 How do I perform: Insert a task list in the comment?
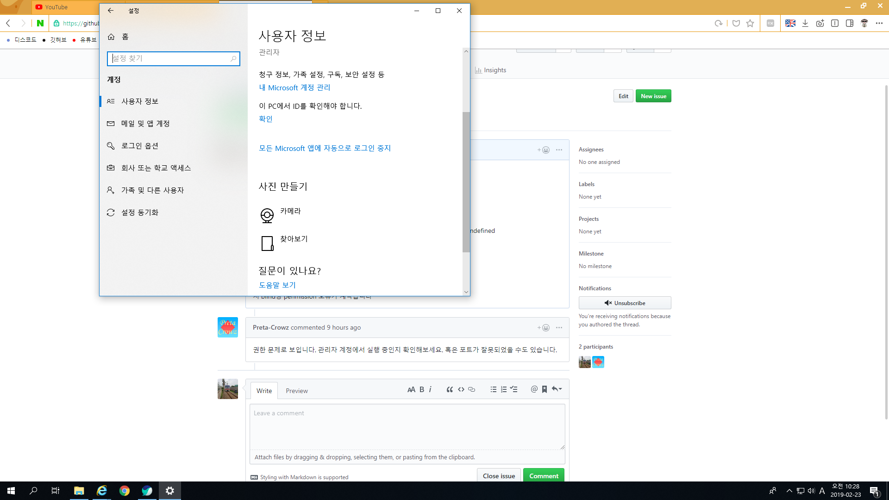tap(514, 389)
